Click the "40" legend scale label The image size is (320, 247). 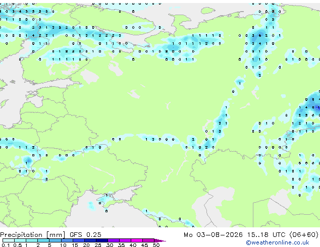pyautogui.click(x=133, y=245)
